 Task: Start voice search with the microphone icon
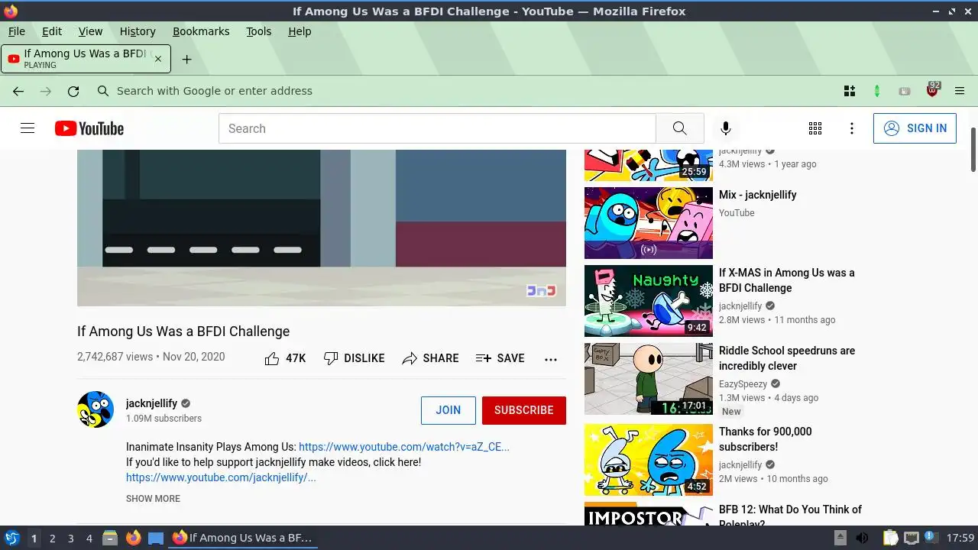pyautogui.click(x=726, y=128)
